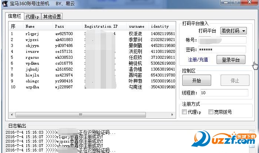Viewport: 259px width, 153px height.
Task: Click surname cell 勾南迷
Action: click(135, 87)
